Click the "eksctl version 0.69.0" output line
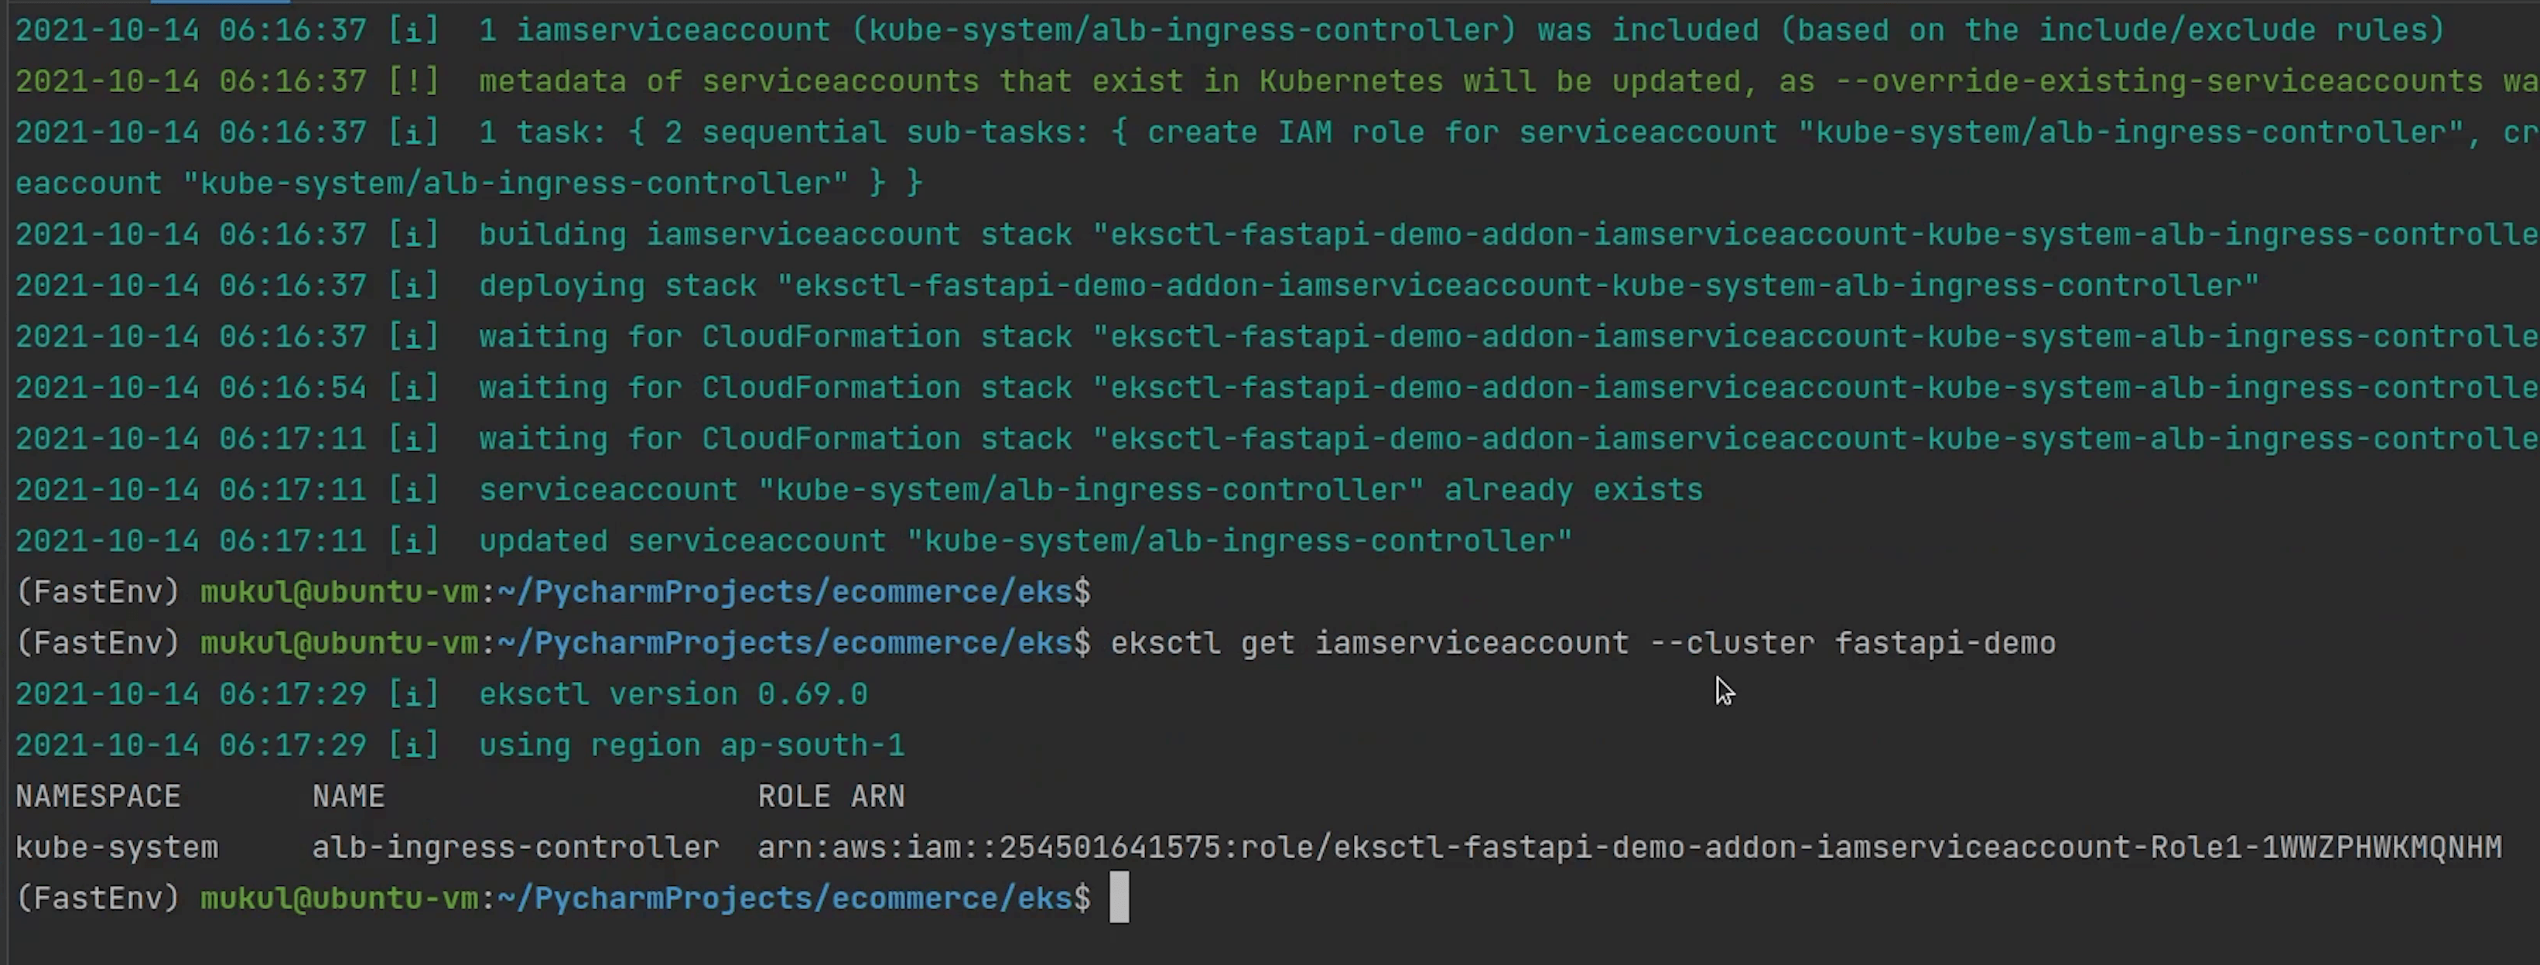 672,695
